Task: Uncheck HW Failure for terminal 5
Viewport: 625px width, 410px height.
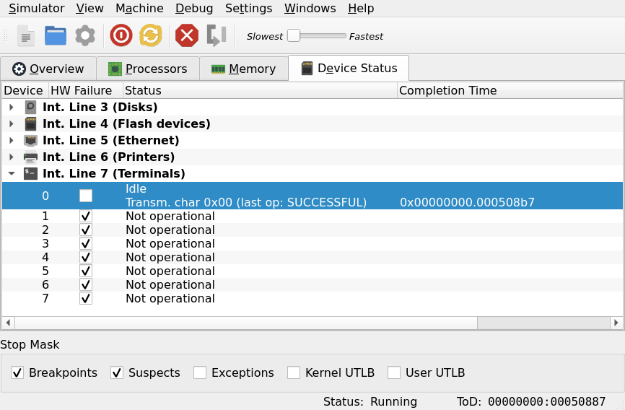Action: click(x=86, y=271)
